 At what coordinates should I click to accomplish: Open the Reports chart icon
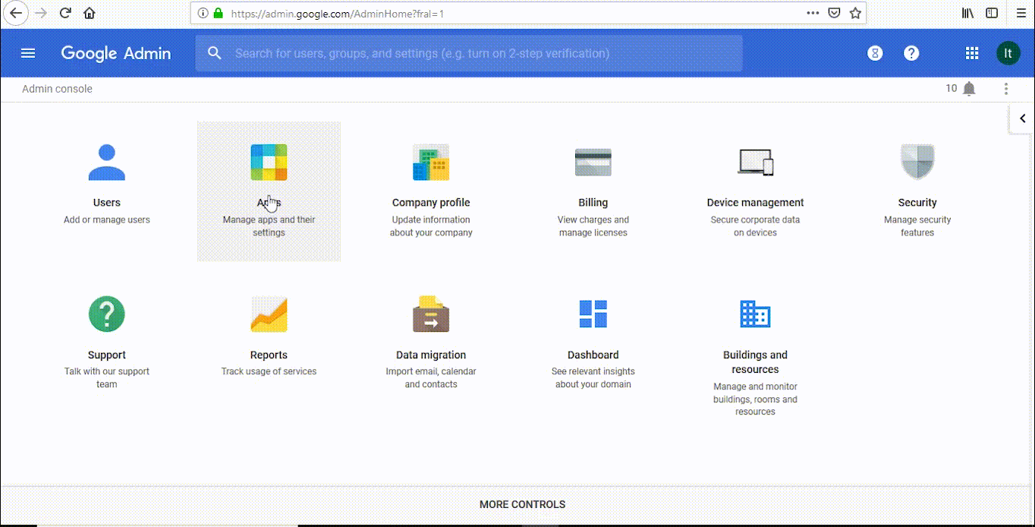click(269, 314)
